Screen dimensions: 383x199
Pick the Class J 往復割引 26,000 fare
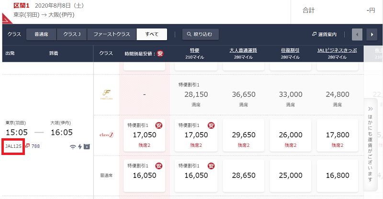(291, 135)
